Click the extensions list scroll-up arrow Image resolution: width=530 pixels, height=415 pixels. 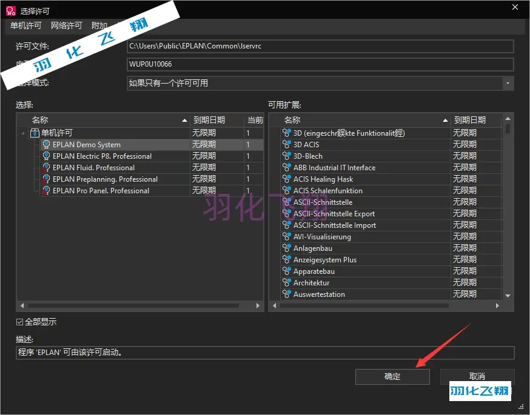pos(508,119)
